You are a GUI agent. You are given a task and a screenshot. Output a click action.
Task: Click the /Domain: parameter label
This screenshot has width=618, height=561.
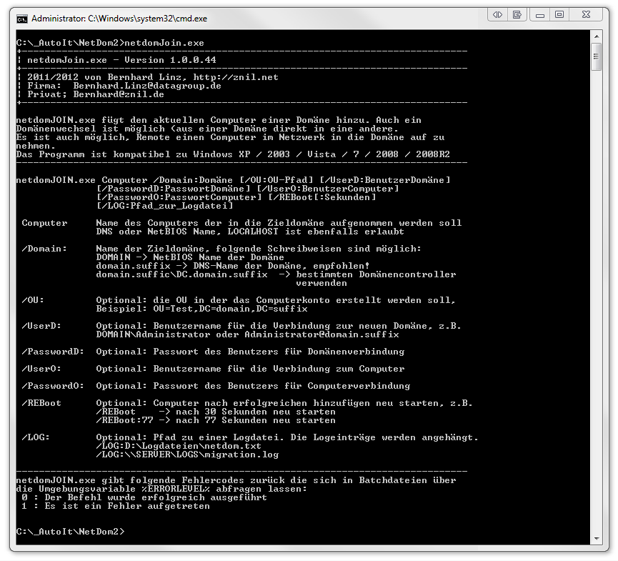(x=44, y=249)
